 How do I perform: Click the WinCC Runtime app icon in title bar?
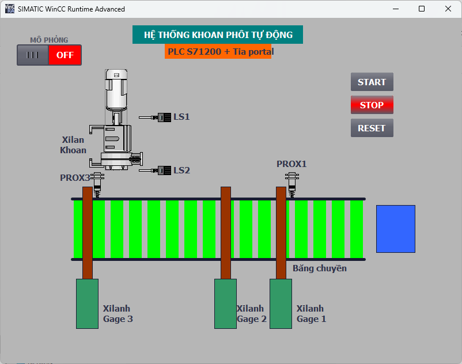10,9
